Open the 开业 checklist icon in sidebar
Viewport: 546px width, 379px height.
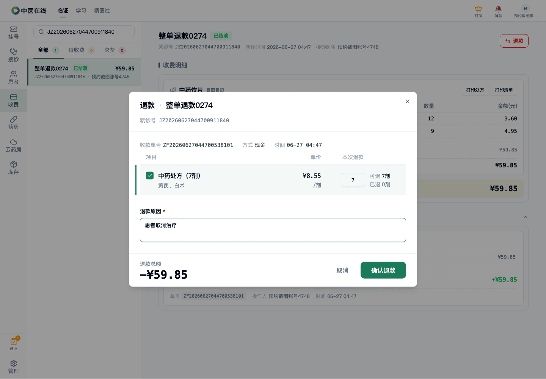pyautogui.click(x=13, y=344)
